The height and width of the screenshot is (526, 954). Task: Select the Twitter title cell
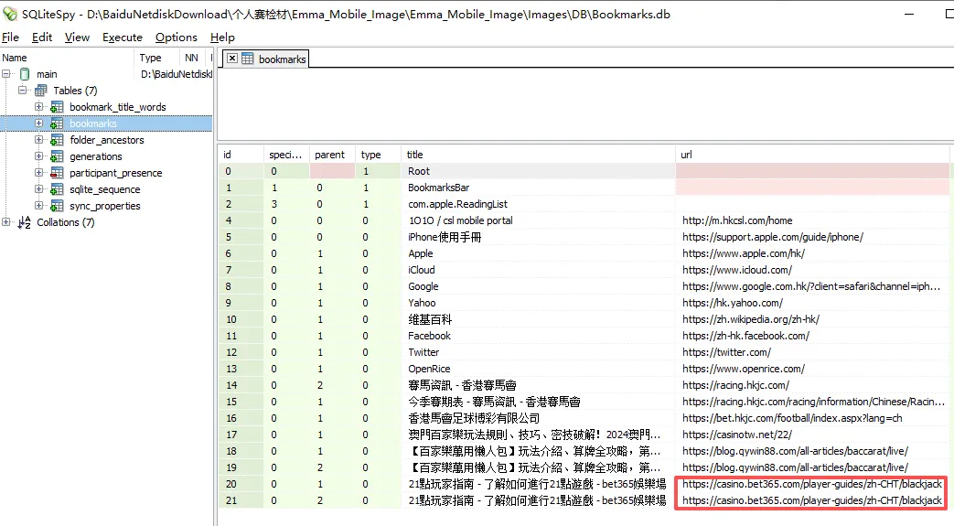(538, 352)
